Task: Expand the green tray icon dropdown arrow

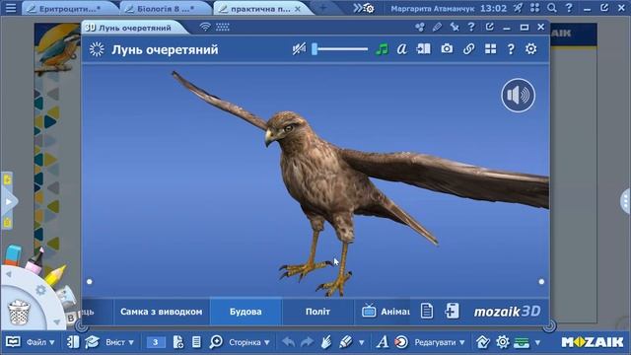Action: pyautogui.click(x=537, y=343)
